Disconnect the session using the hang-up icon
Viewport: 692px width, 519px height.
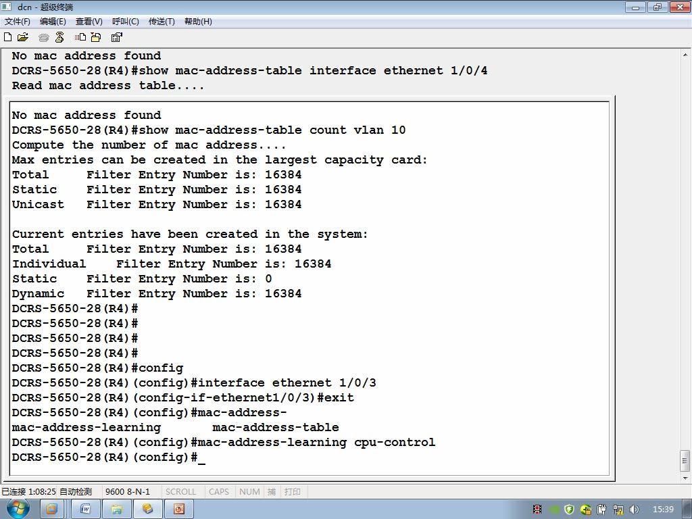tap(59, 37)
